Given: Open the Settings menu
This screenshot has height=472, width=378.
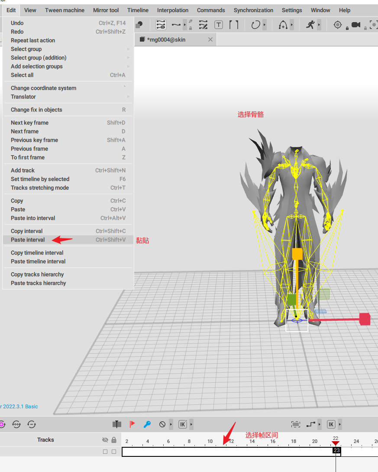Looking at the screenshot, I should click(292, 10).
